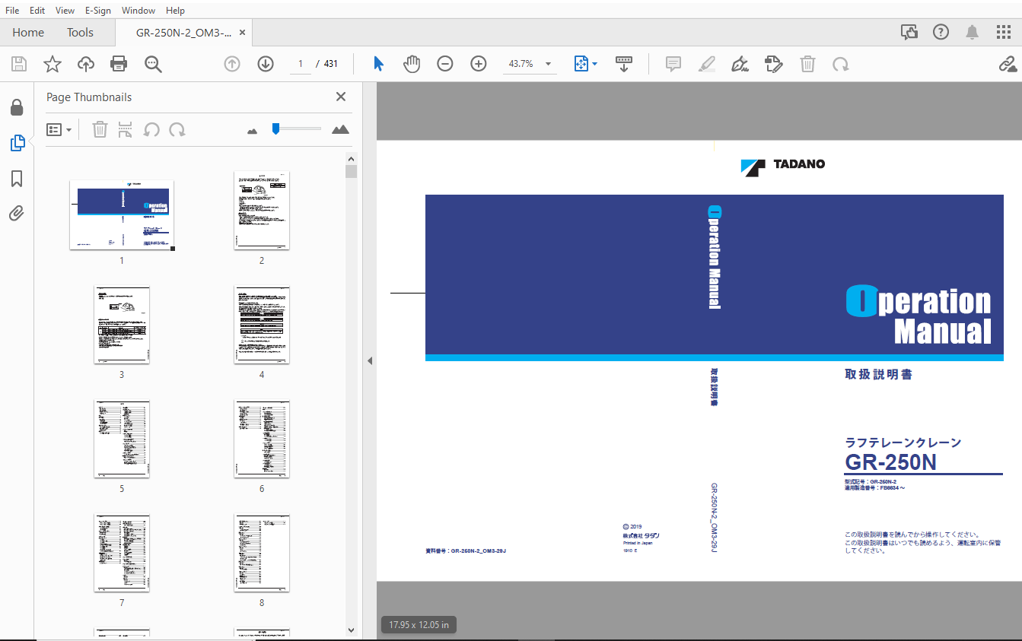The height and width of the screenshot is (641, 1022).
Task: Open the Bookmarks panel icon
Action: [x=17, y=179]
